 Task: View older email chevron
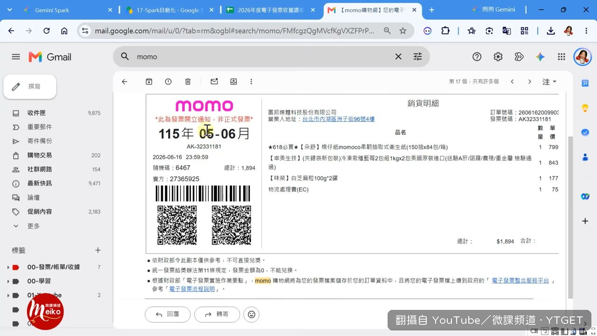coord(529,82)
